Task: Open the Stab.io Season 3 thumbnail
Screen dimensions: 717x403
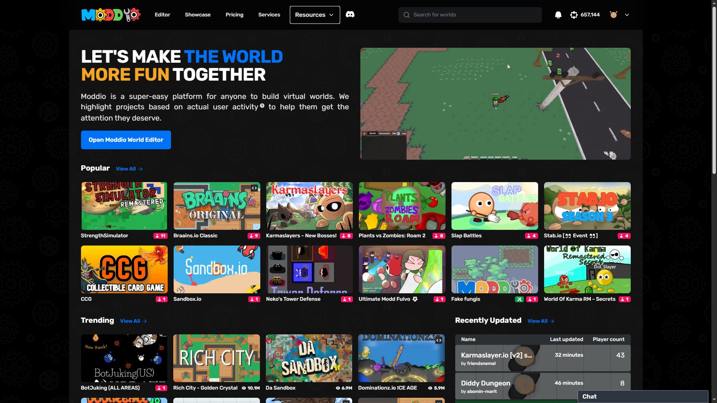Action: pos(587,206)
